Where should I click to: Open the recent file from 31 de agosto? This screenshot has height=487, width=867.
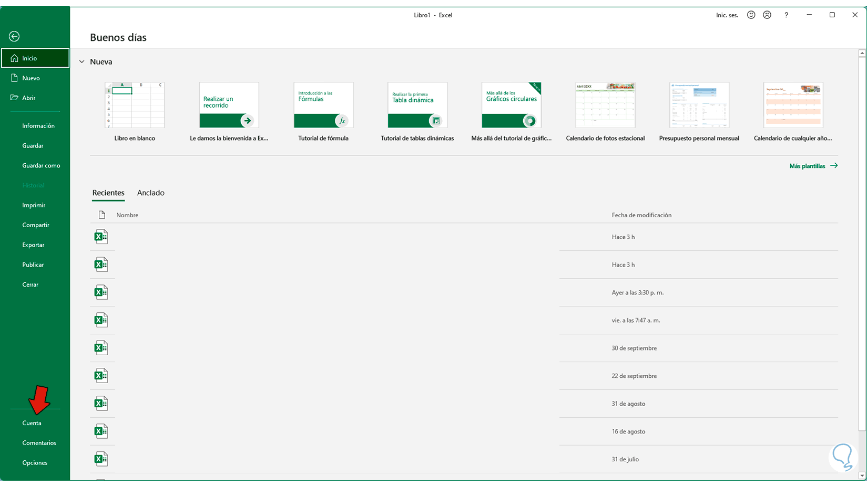(464, 404)
